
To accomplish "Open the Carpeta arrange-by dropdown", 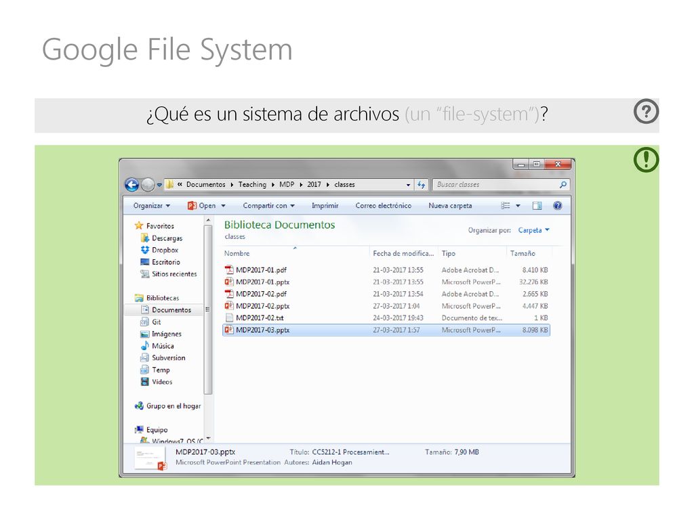I will (x=534, y=230).
